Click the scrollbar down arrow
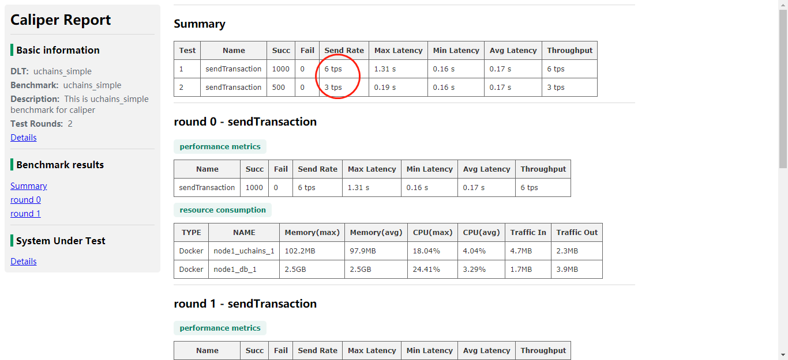788x360 pixels. point(783,355)
